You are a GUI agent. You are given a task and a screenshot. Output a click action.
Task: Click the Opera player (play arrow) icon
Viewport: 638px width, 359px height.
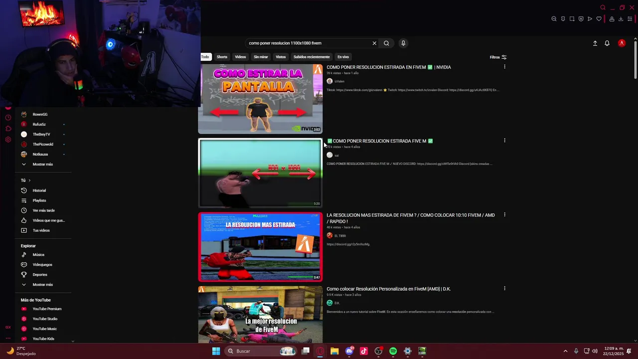pos(590,19)
